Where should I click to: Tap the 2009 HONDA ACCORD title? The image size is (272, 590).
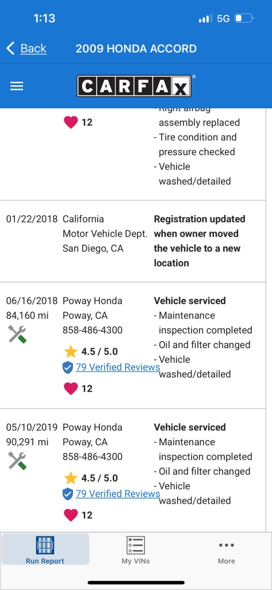[x=136, y=48]
